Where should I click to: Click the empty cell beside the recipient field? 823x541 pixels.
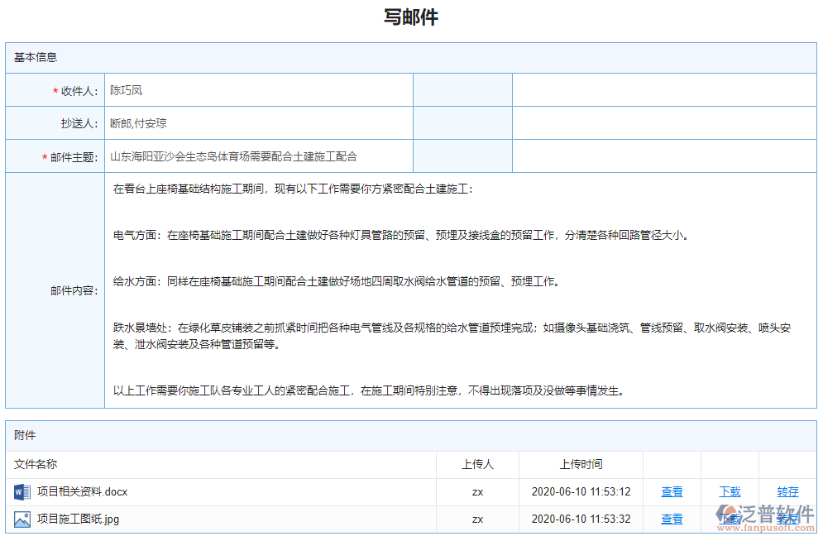[462, 90]
